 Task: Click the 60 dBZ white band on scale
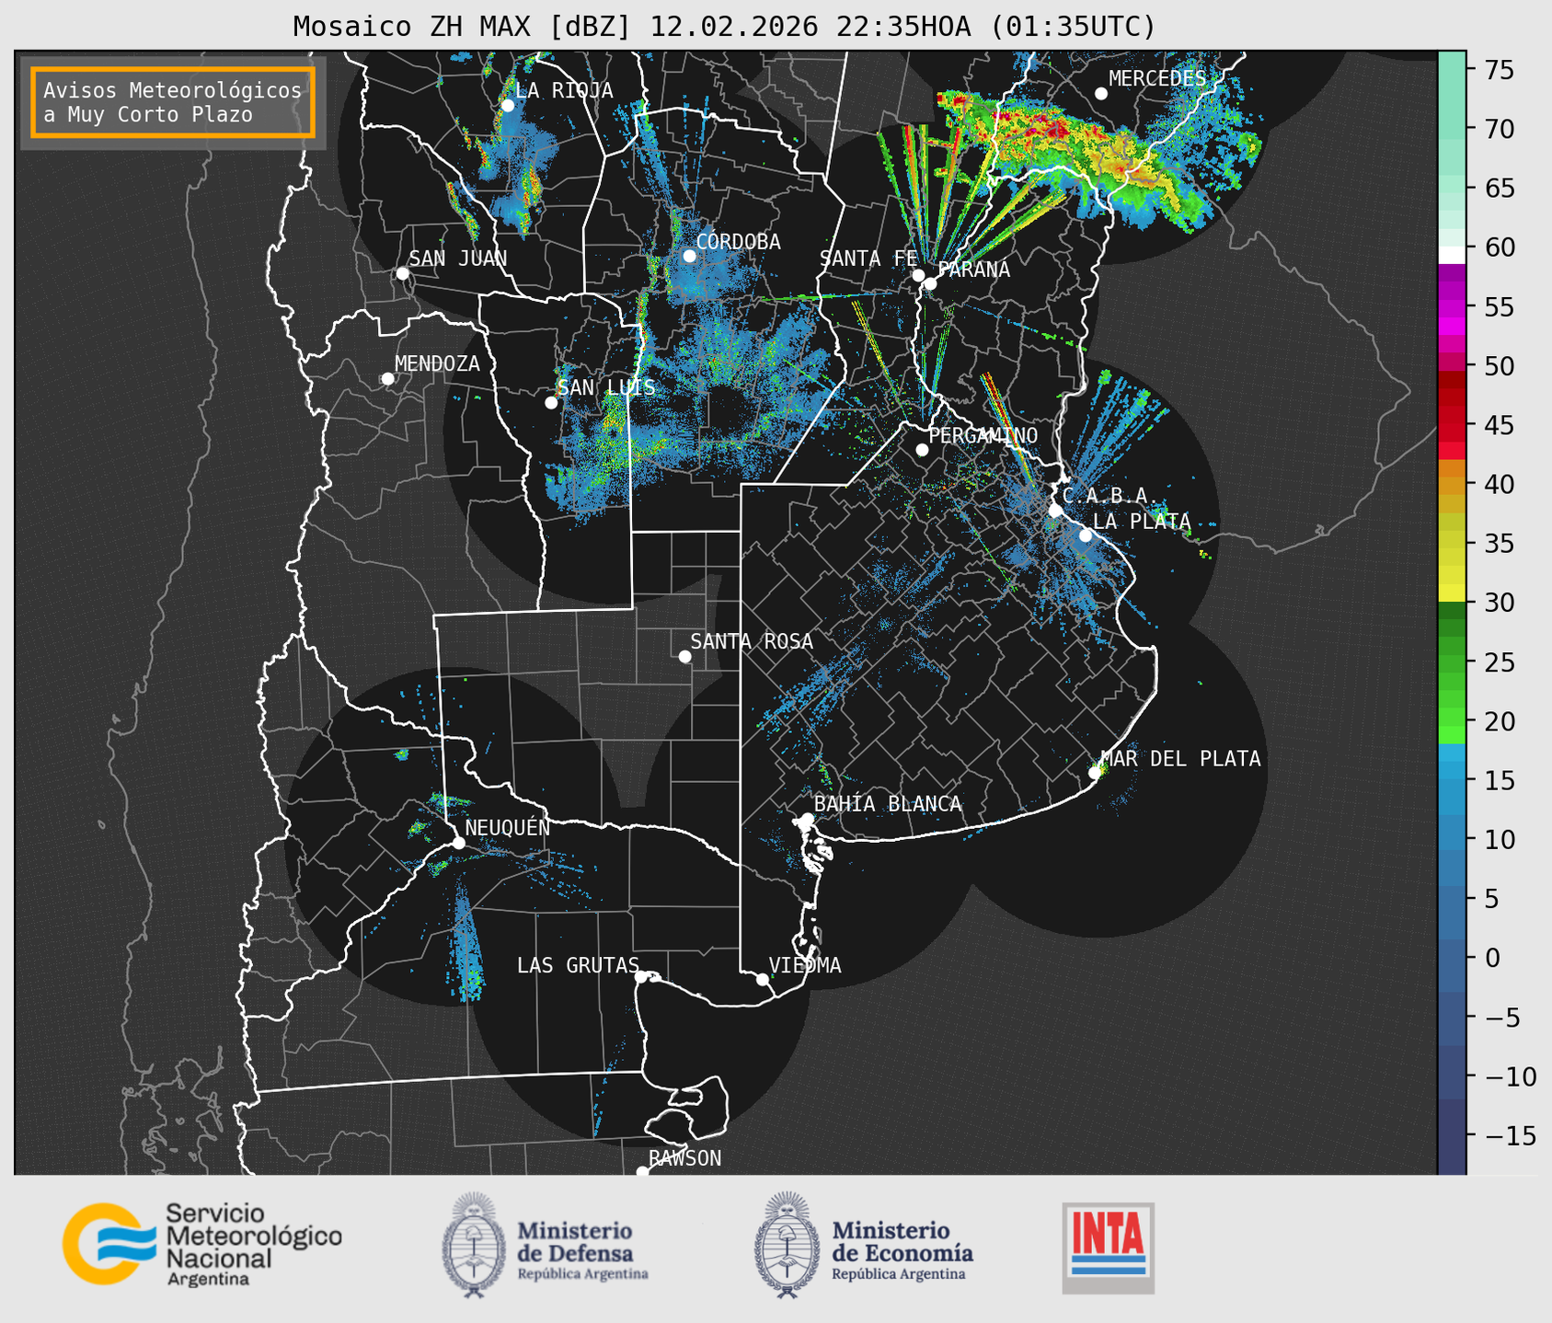1452,255
